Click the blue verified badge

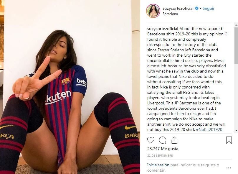[197, 8]
